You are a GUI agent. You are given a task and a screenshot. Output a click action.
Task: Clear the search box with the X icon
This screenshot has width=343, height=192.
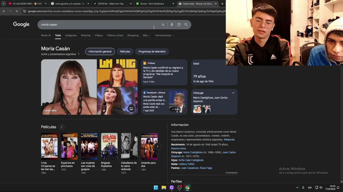(x=163, y=25)
